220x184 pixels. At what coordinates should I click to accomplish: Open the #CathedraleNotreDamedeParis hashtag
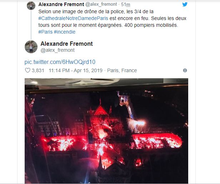(x=73, y=18)
